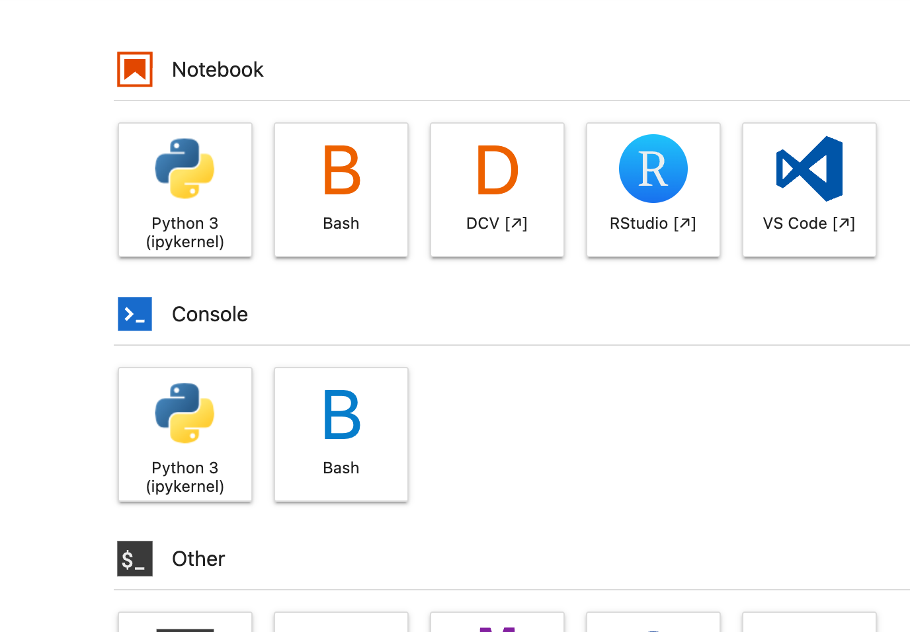Click the Notebook section heading text
Screen dimensions: 910x632
coord(218,69)
